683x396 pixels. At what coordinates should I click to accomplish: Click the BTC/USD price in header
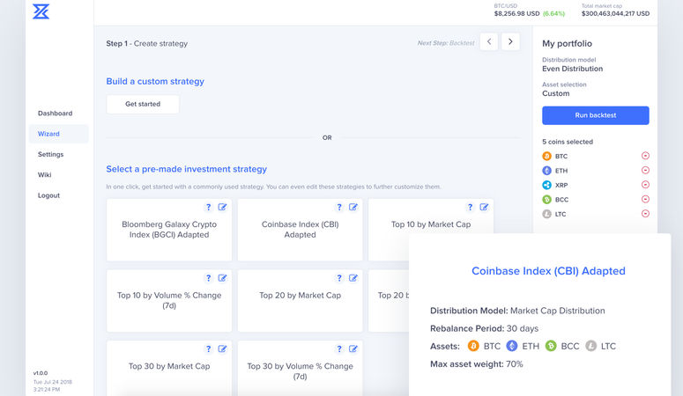pyautogui.click(x=516, y=13)
